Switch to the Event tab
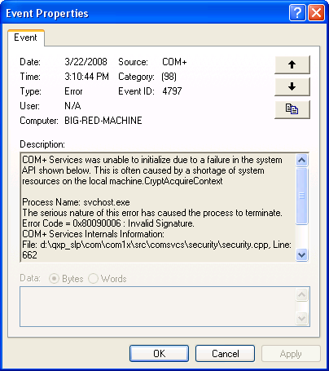This screenshot has width=329, height=371. pos(25,38)
